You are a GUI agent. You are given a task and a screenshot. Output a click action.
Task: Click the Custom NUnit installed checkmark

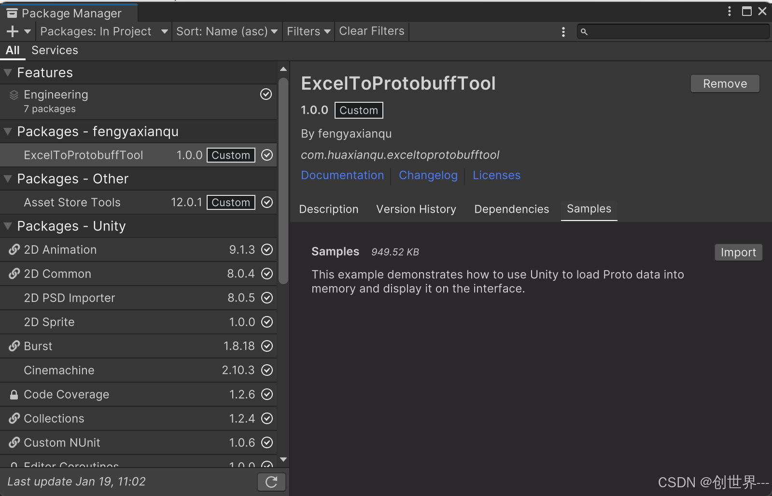(x=267, y=442)
